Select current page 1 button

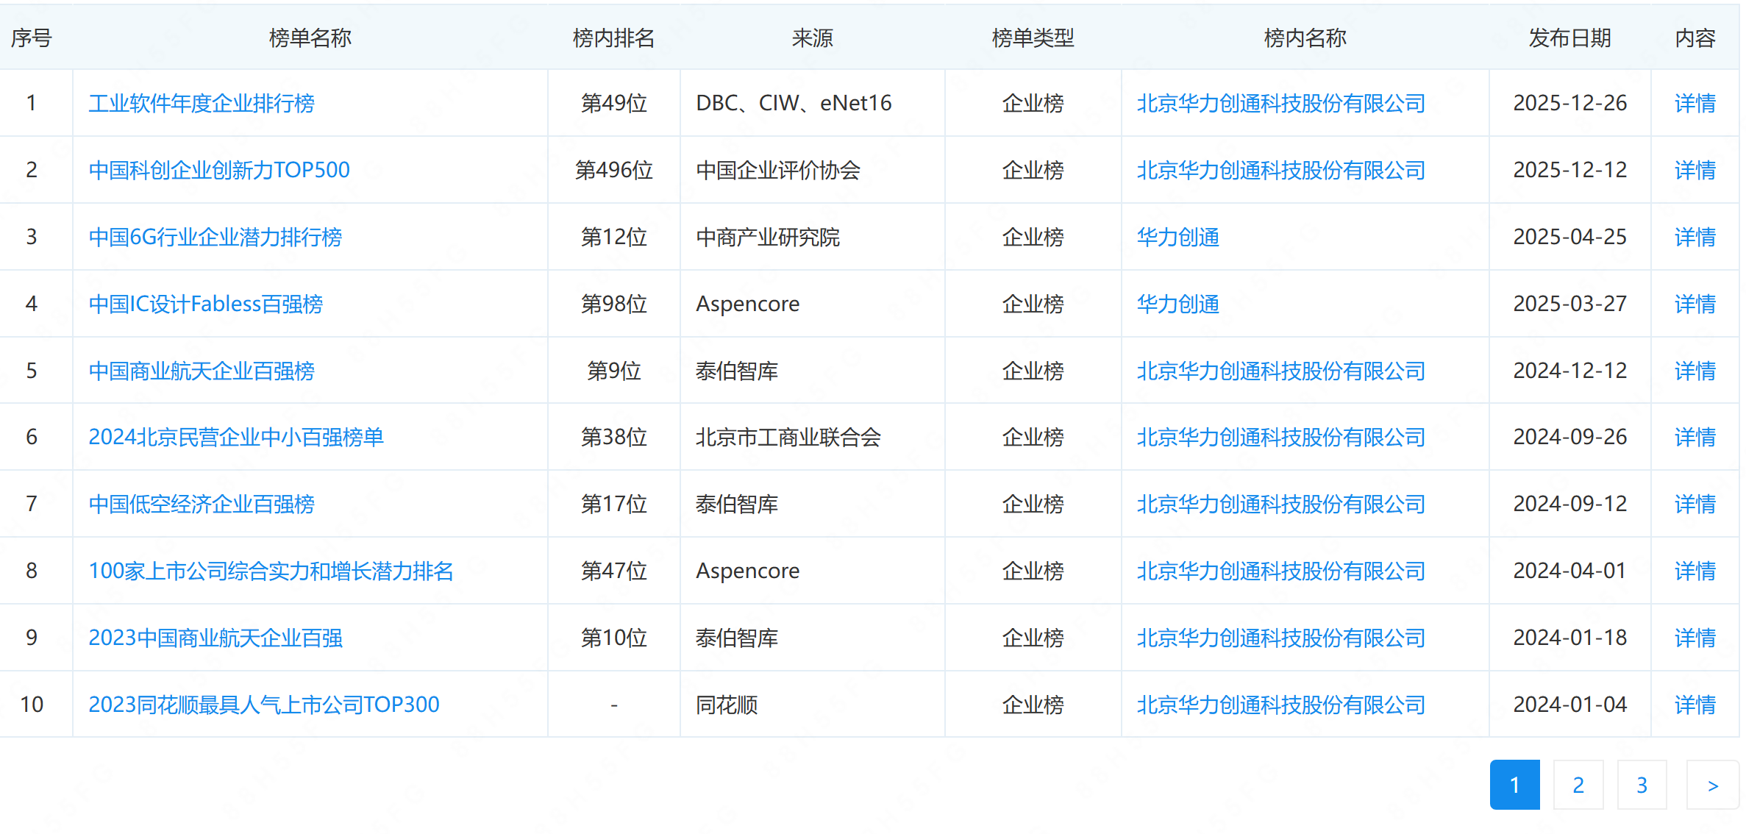click(1514, 785)
